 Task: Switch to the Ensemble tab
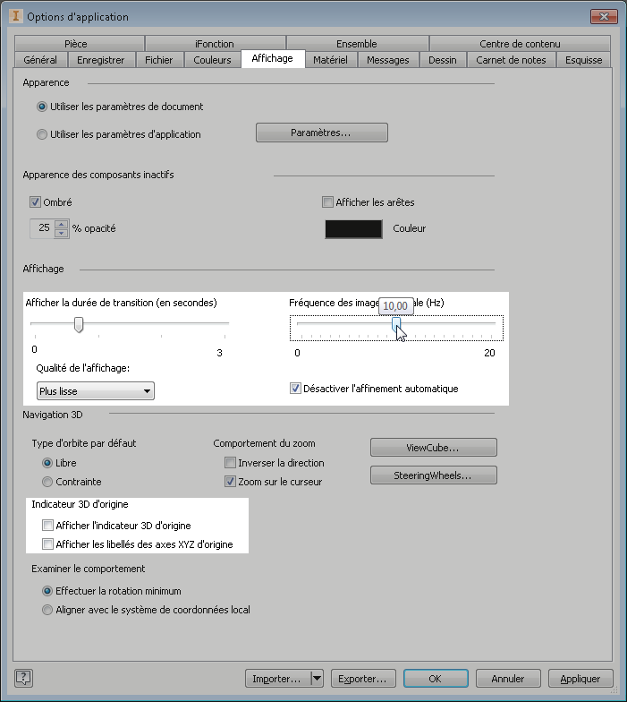[x=358, y=43]
